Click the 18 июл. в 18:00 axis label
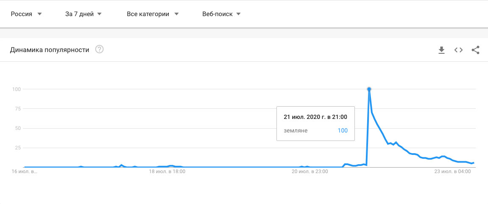This screenshot has height=204, width=488. [x=167, y=172]
